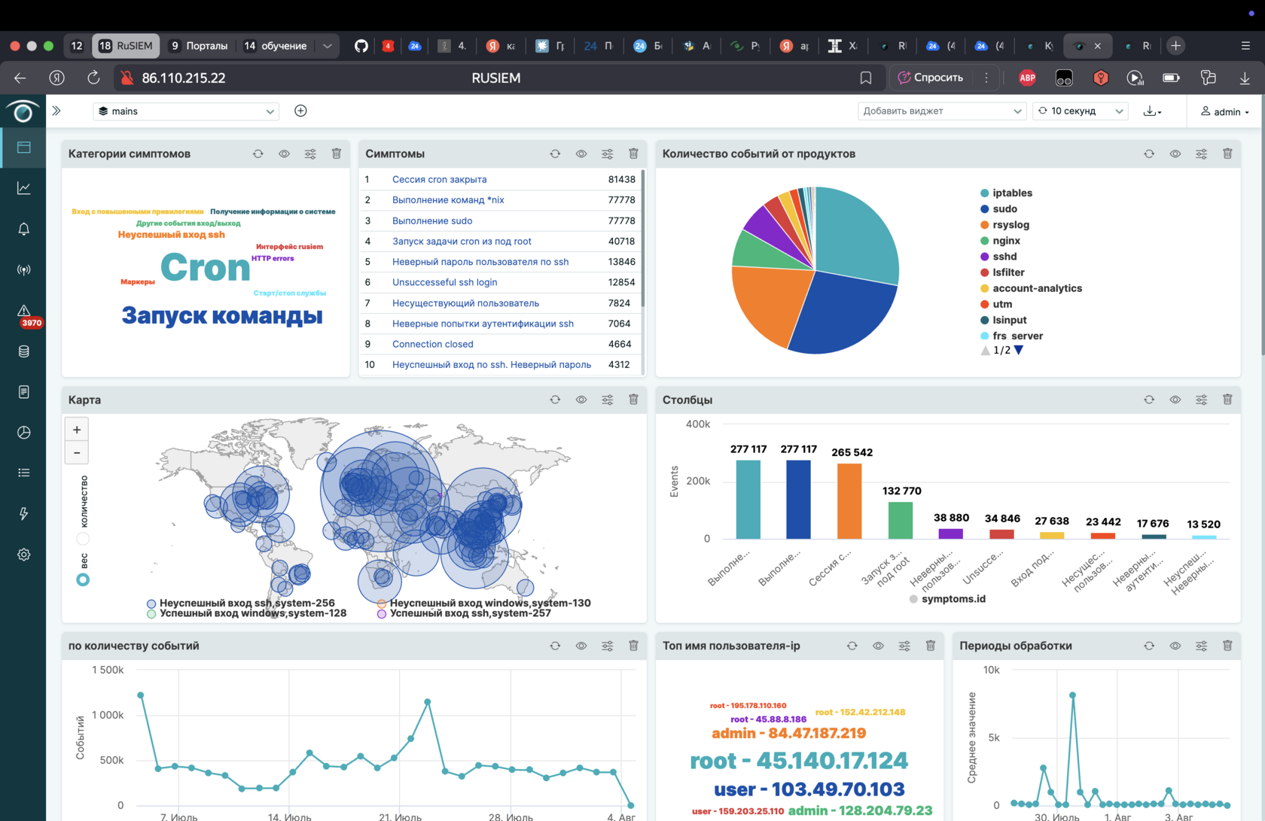Open the notifications bell in sidebar
This screenshot has height=821, width=1265.
(x=23, y=229)
